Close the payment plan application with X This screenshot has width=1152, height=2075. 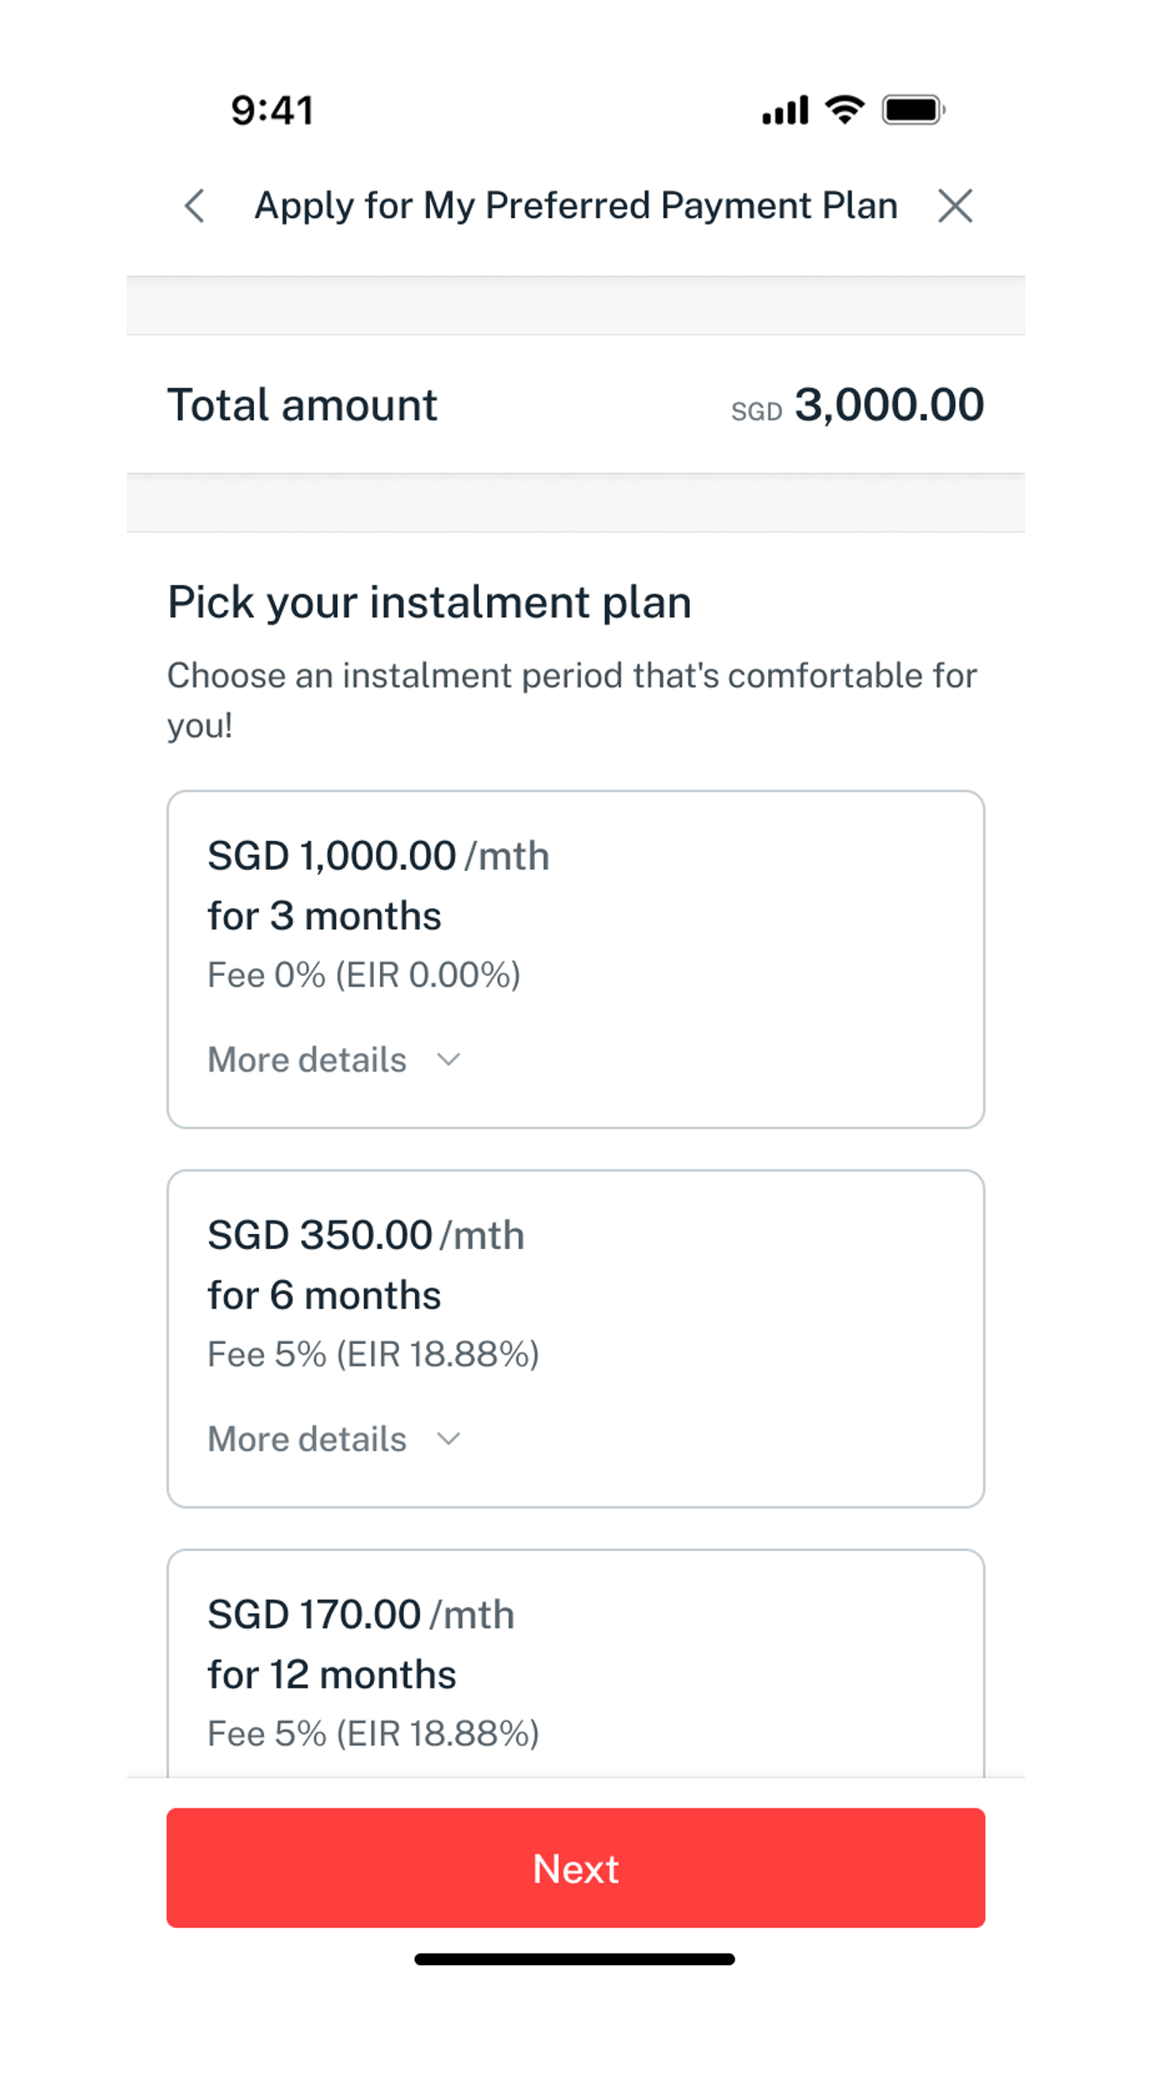(955, 206)
